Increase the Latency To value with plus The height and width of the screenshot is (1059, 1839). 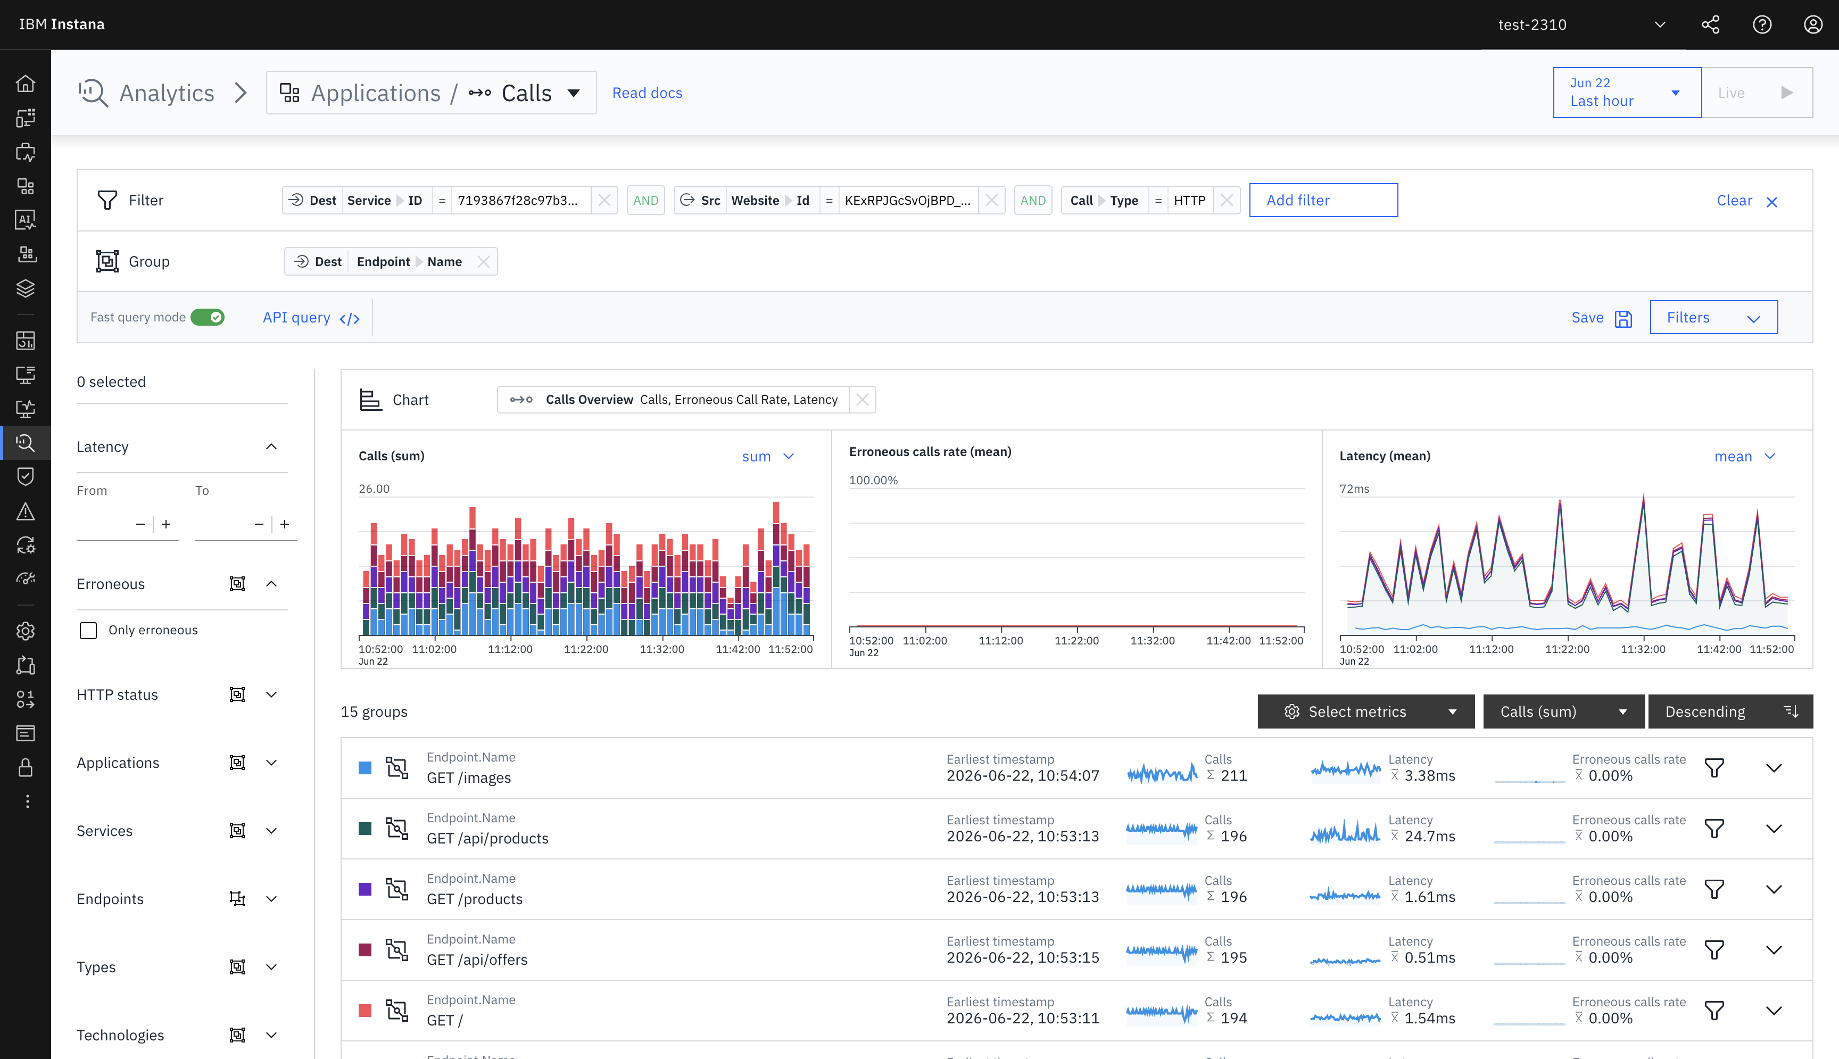(285, 524)
